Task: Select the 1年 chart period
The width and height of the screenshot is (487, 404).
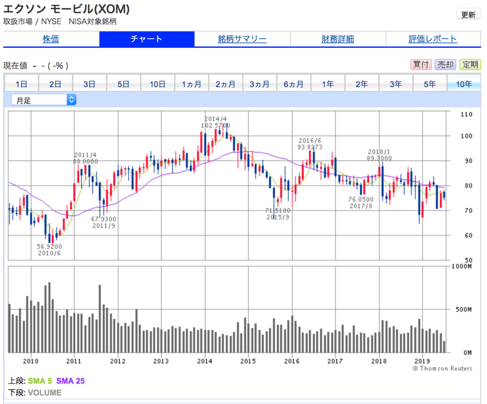Action: [328, 84]
